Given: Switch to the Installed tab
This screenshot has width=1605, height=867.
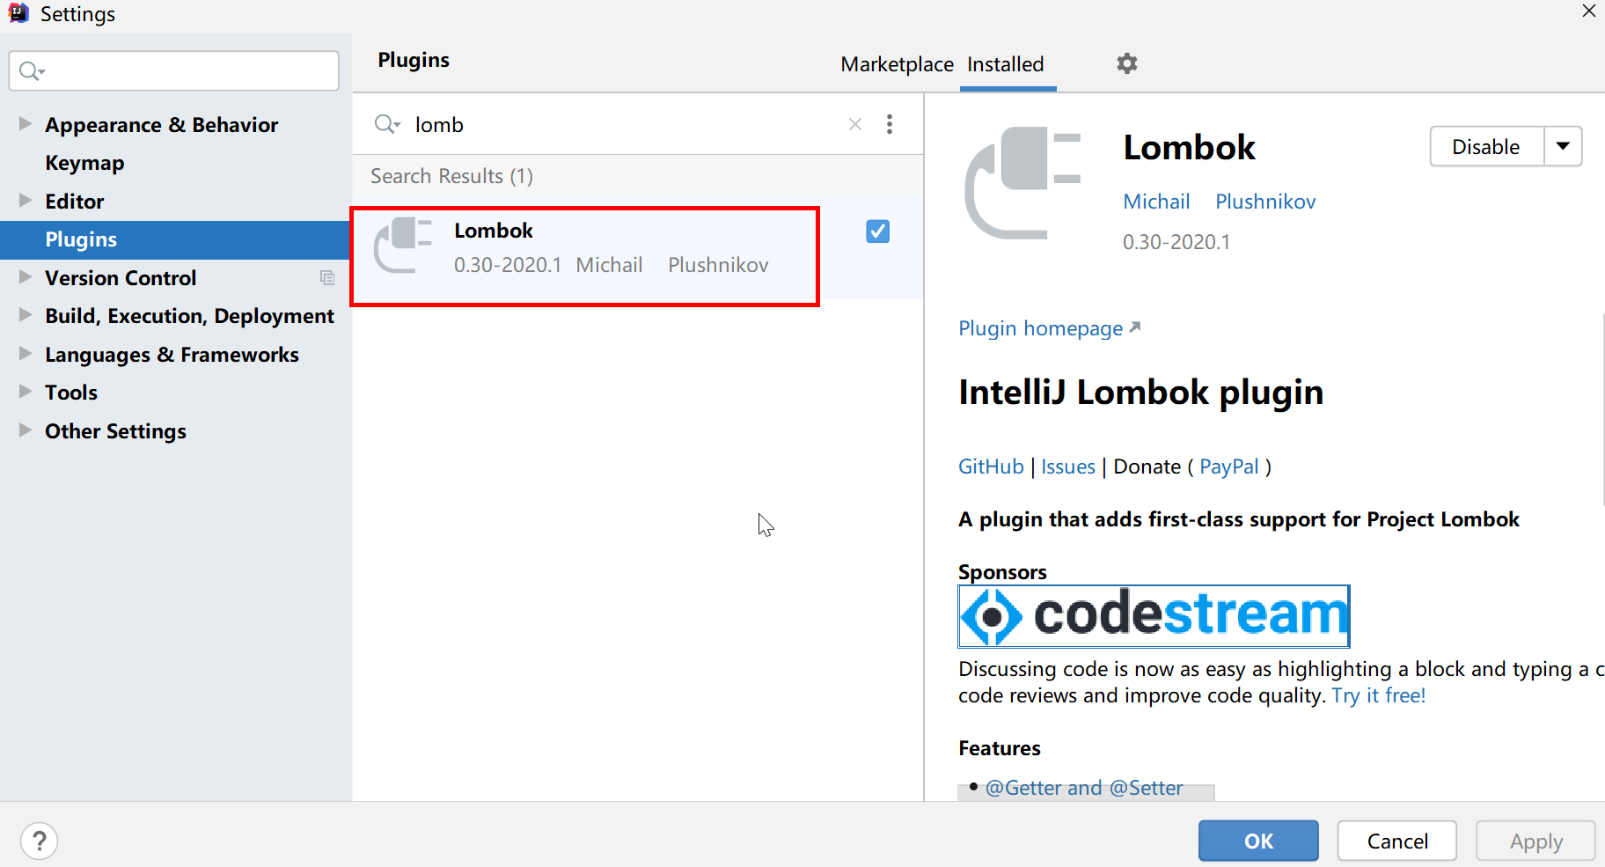Looking at the screenshot, I should pos(1006,64).
